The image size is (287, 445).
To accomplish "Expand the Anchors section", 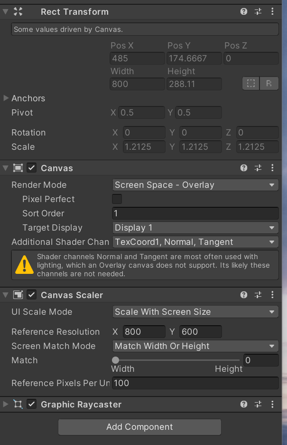I will pos(6,98).
